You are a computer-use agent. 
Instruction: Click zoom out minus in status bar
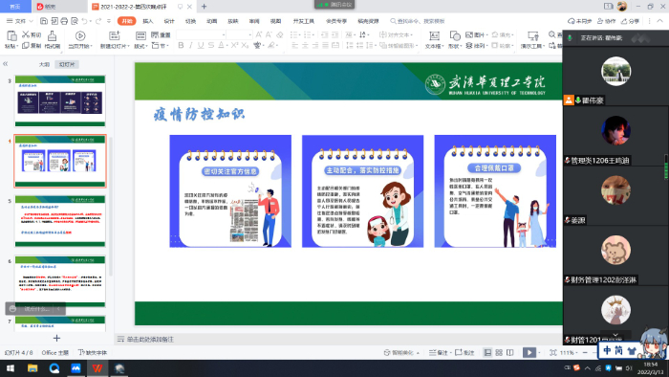coord(585,353)
